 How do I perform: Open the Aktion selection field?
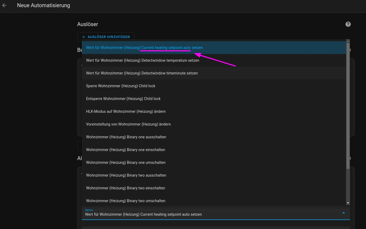click(x=187, y=214)
